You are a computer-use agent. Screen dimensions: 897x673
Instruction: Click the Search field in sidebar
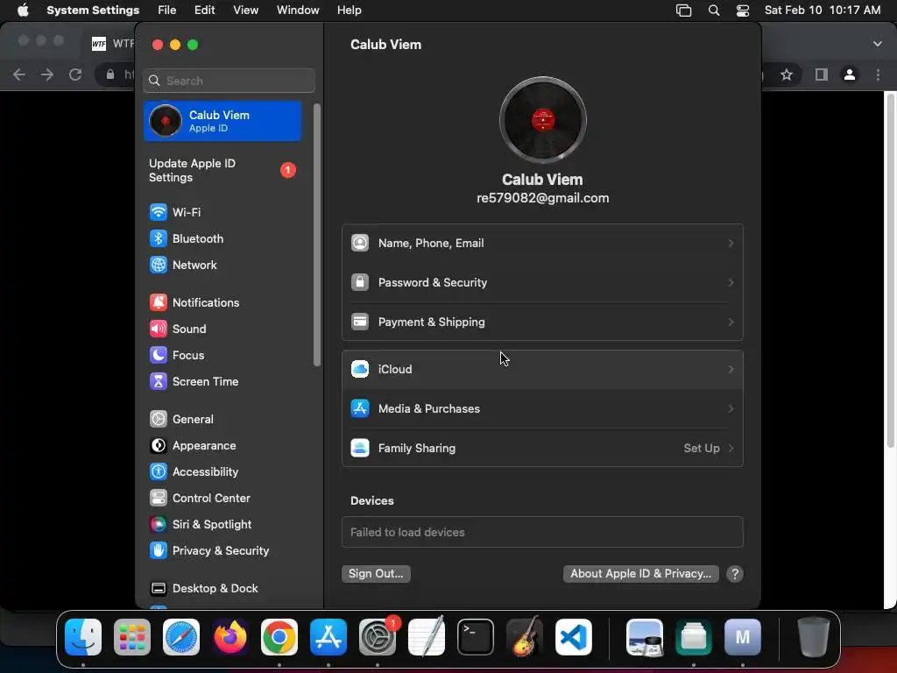[x=229, y=81]
